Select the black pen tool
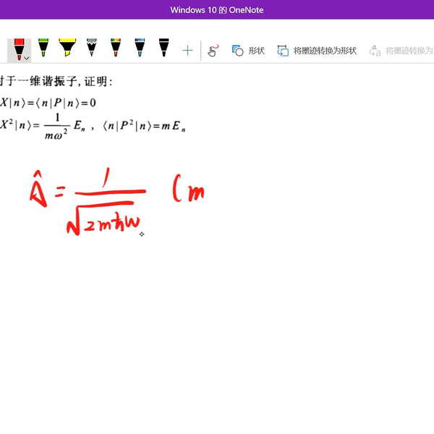This screenshot has height=434, width=434. (x=164, y=48)
